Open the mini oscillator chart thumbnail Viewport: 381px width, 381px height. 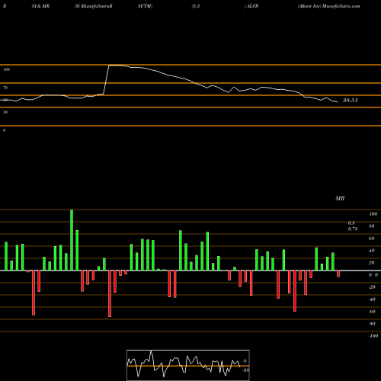pos(188,365)
